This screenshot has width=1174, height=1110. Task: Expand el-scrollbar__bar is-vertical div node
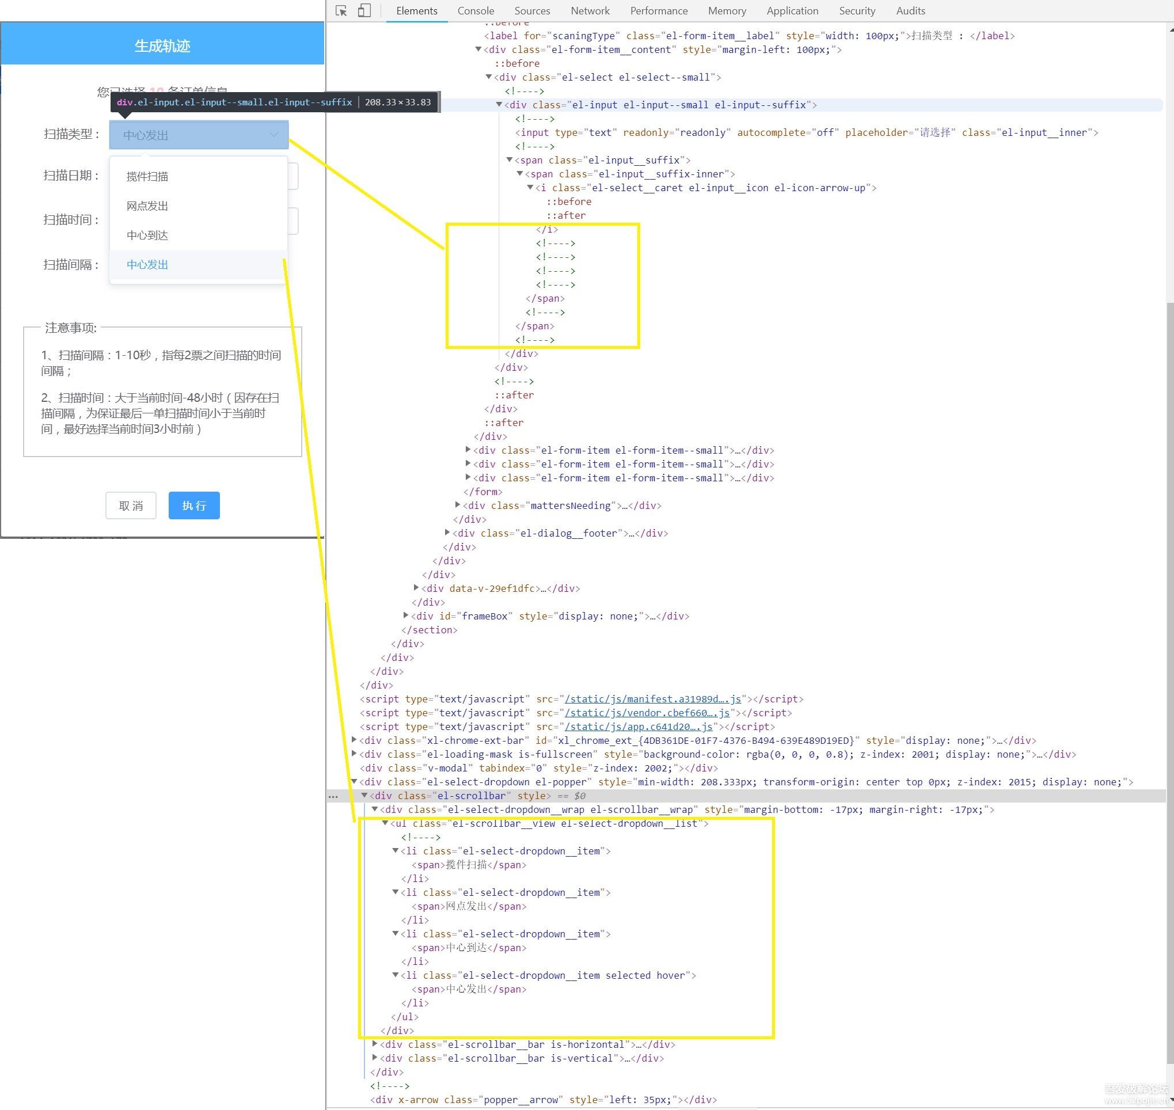pos(375,1058)
